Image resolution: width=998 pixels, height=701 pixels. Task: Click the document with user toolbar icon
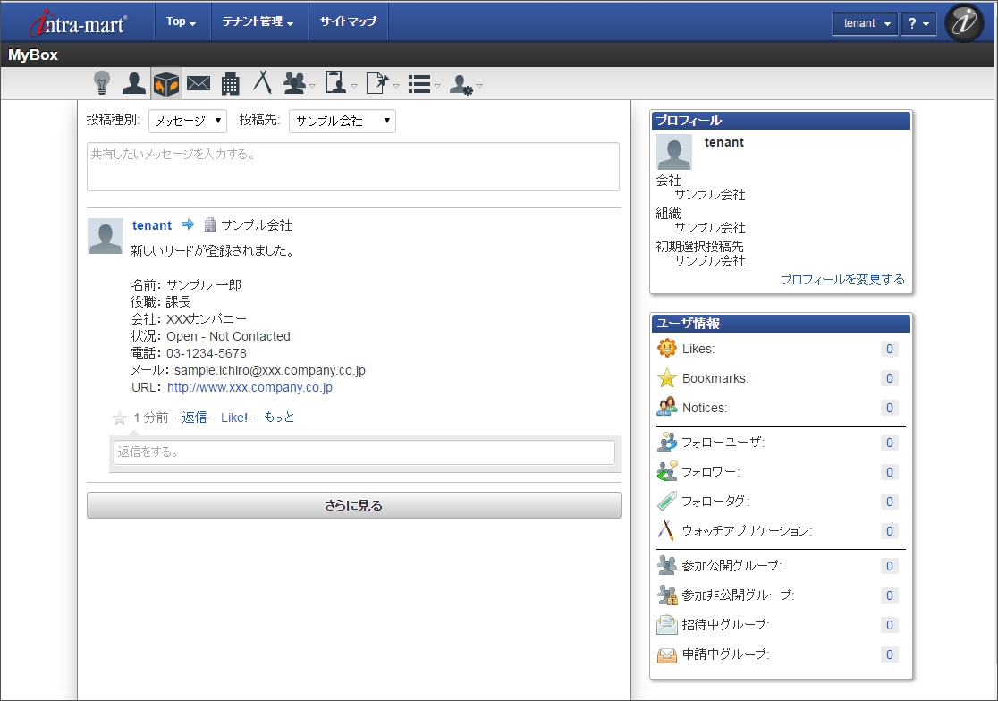pyautogui.click(x=336, y=82)
